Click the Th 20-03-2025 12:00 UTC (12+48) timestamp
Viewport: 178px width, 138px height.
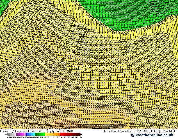(x=138, y=131)
